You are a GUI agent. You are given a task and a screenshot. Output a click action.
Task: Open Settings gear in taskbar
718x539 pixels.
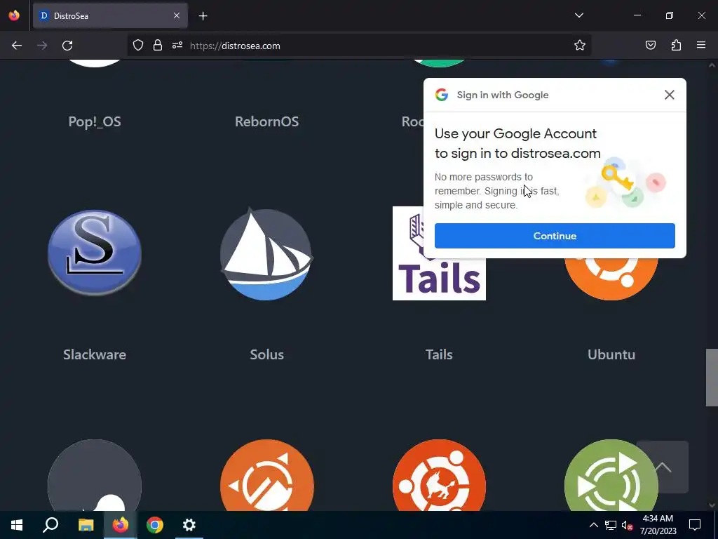pyautogui.click(x=189, y=525)
